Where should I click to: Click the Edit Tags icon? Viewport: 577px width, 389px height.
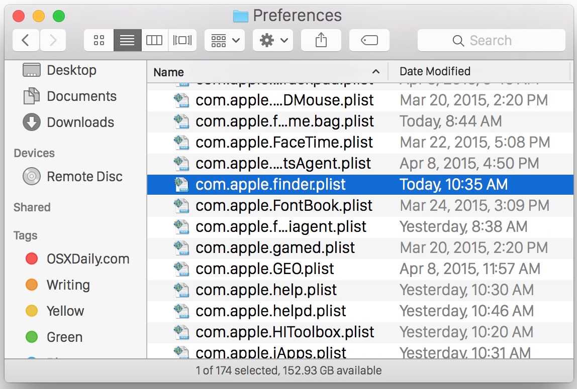[369, 40]
